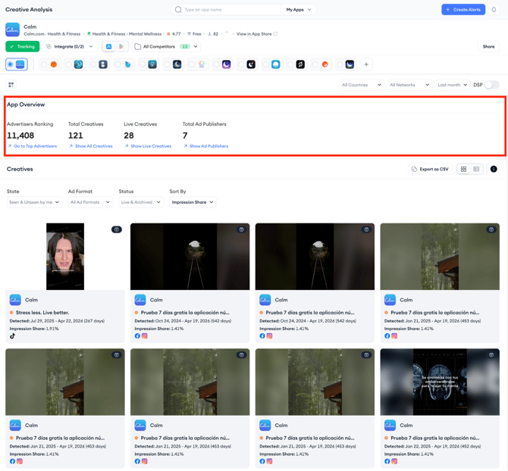Click Facebook icon on the 452 days card

click(x=387, y=461)
